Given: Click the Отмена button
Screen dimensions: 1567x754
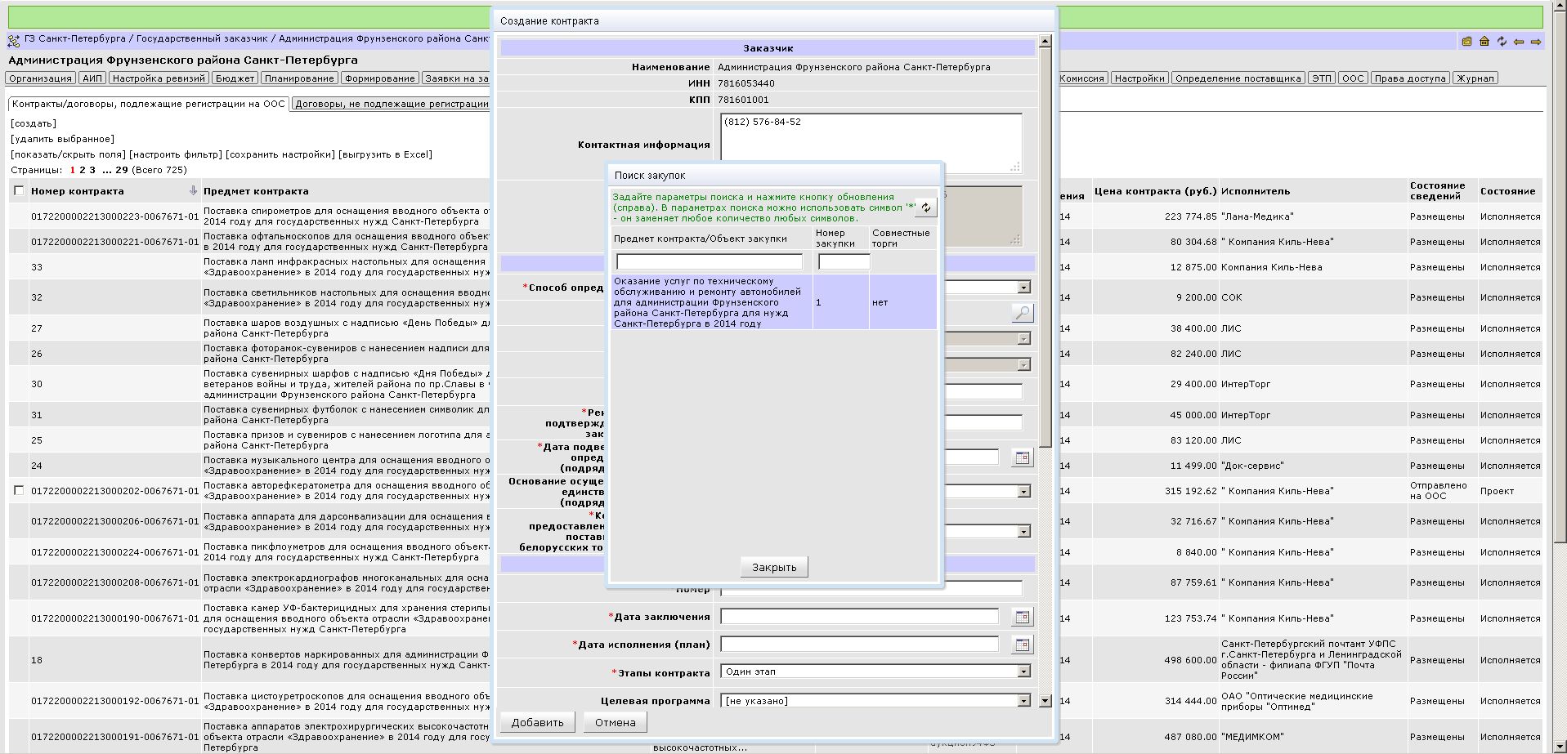Looking at the screenshot, I should tap(616, 722).
